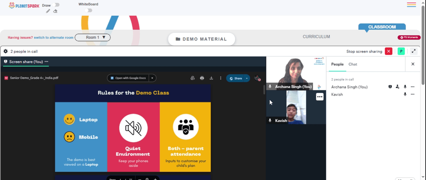426x180 pixels.
Task: Click the PlanetSpark logo
Action: click(24, 5)
